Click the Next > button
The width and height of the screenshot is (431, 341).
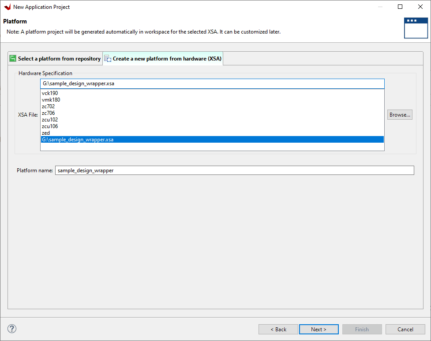(319, 329)
